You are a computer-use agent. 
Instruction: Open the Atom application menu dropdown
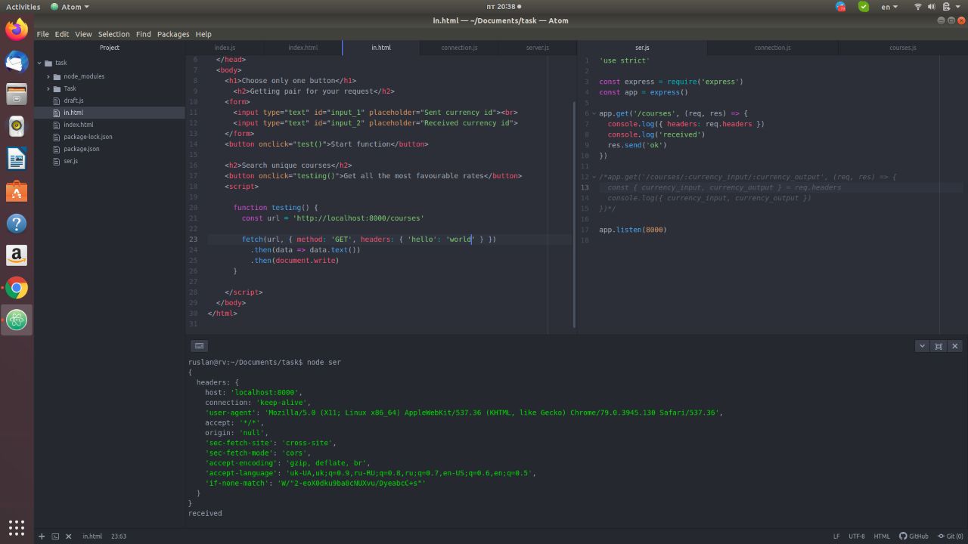click(70, 7)
